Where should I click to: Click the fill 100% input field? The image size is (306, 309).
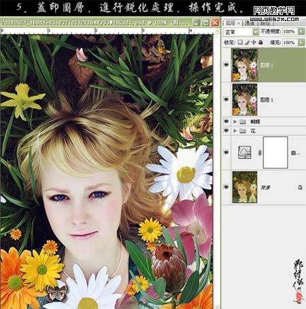point(290,42)
